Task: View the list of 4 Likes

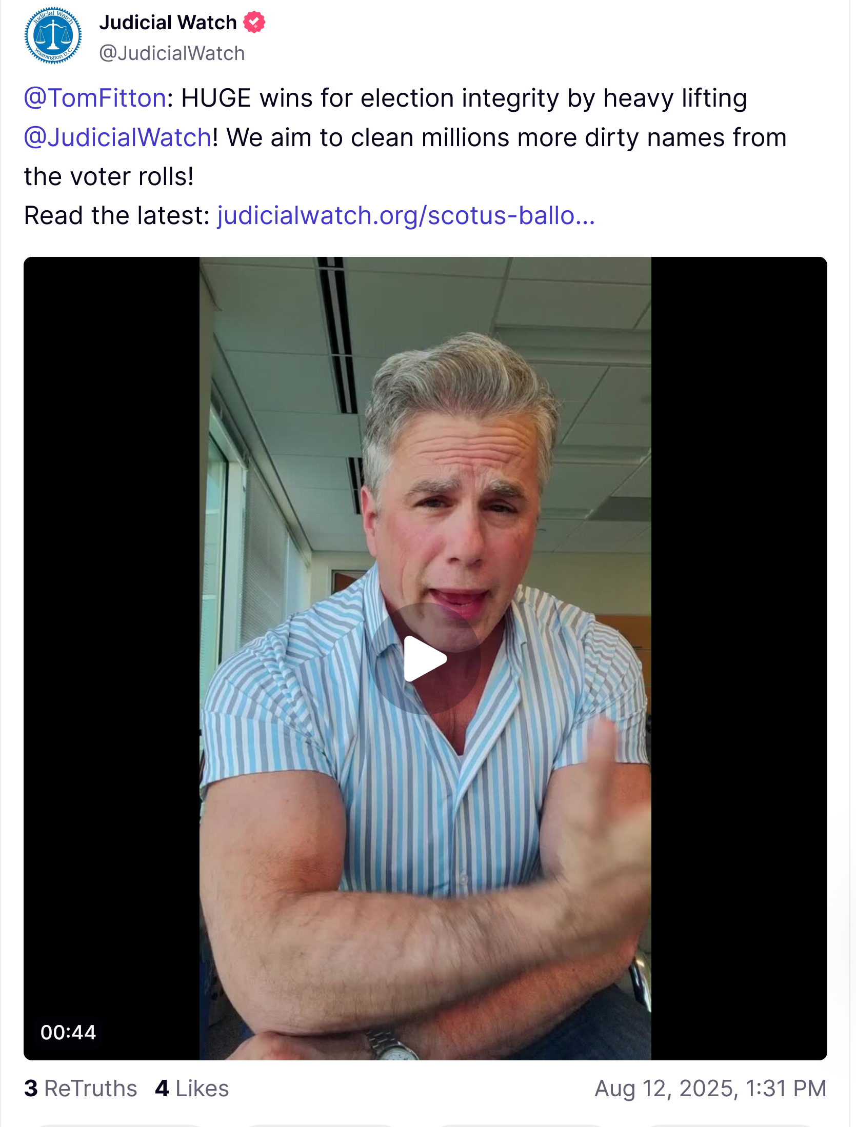Action: tap(192, 1088)
